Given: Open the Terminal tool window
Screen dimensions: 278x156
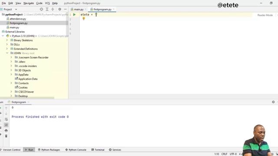Looking at the screenshot, I should (x=98, y=149).
